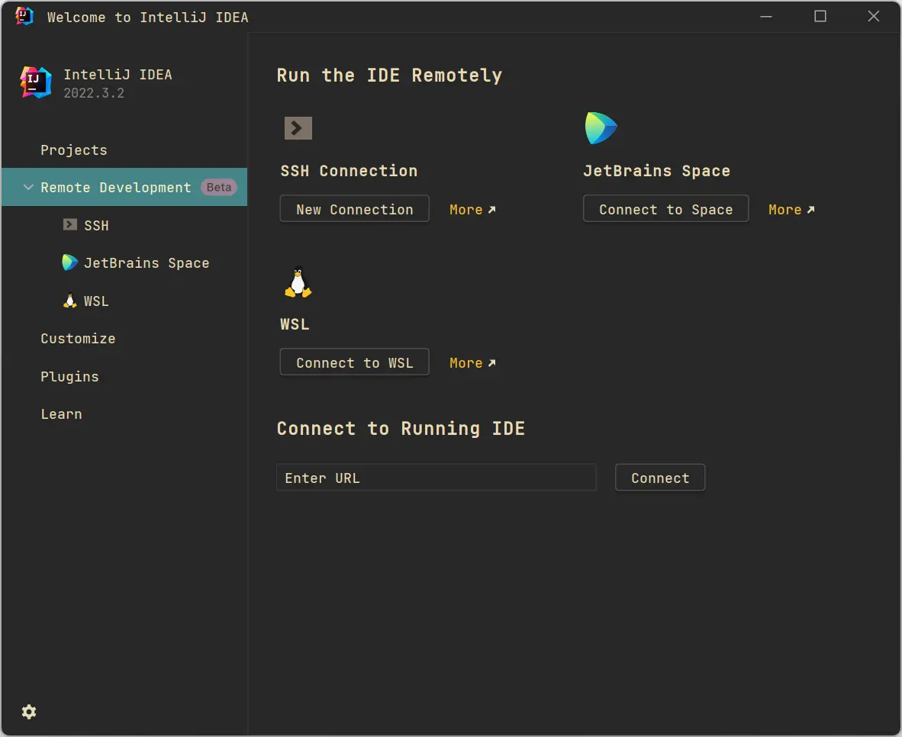
Task: Click the large SSH Connection terminal icon
Action: coord(298,127)
